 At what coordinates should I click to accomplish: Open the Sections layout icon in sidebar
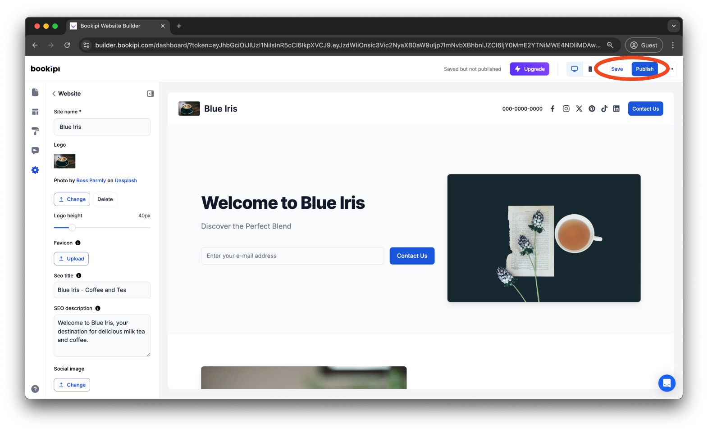[35, 112]
